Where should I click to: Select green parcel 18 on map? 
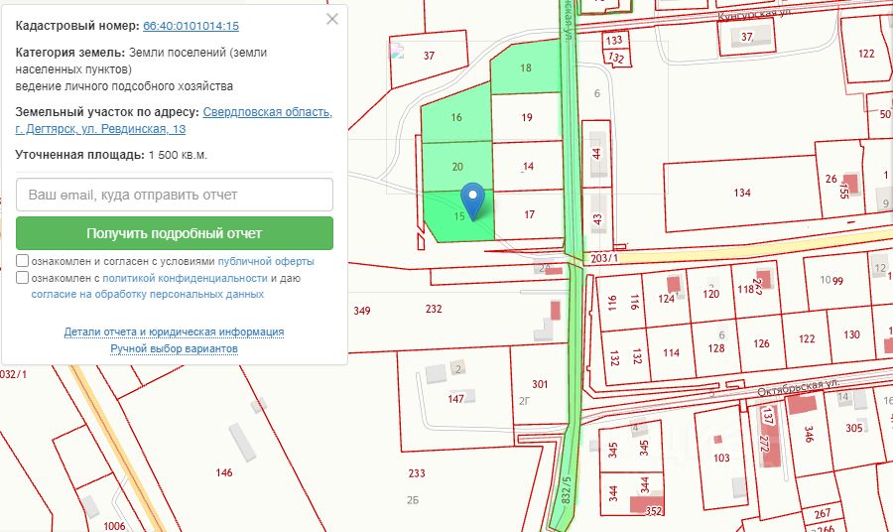(x=526, y=67)
